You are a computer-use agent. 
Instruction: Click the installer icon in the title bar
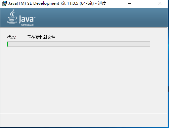tap(4, 3)
